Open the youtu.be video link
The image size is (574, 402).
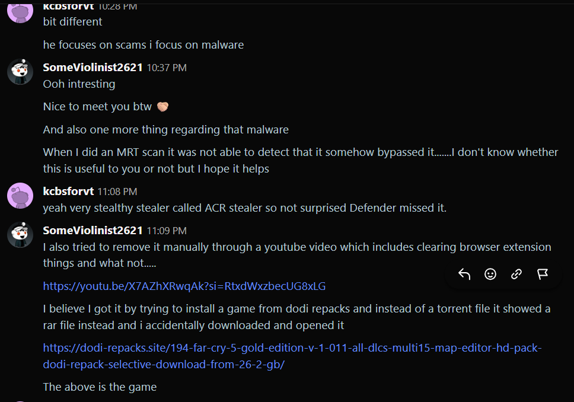[x=184, y=286]
